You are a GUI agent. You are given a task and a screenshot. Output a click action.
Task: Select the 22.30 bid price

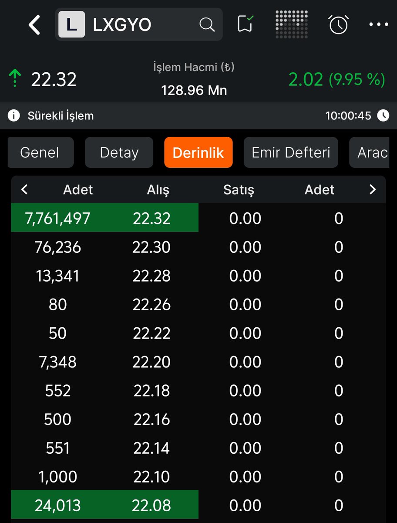coord(151,247)
